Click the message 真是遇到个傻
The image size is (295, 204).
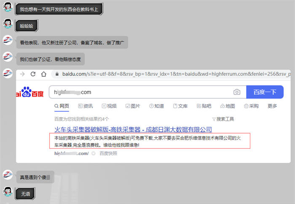35,177
